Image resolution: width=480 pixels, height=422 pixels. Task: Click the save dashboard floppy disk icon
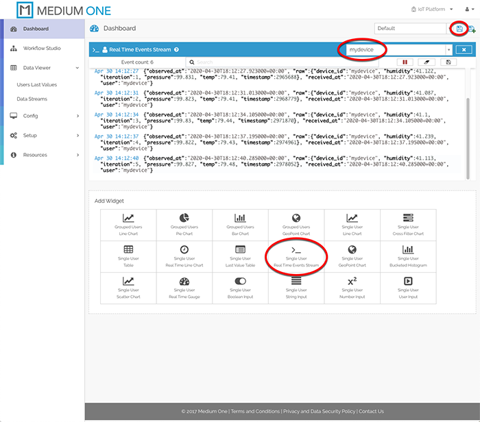(459, 29)
